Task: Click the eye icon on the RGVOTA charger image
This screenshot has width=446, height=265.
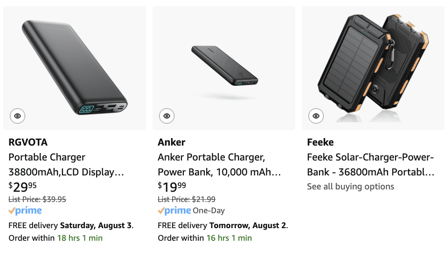Action: 17,116
